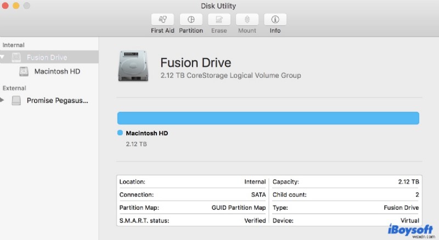439x240 pixels.
Task: Click the Child count value 2
Action: pos(417,195)
